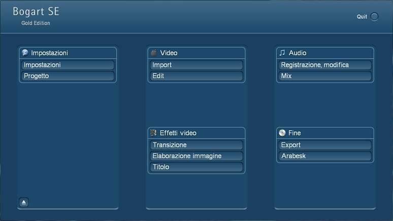Click the Effetti video filmstrip icon
Viewport: 393px width, 221px height.
pyautogui.click(x=153, y=133)
